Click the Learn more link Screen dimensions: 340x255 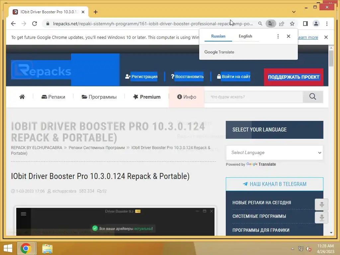tap(308, 37)
